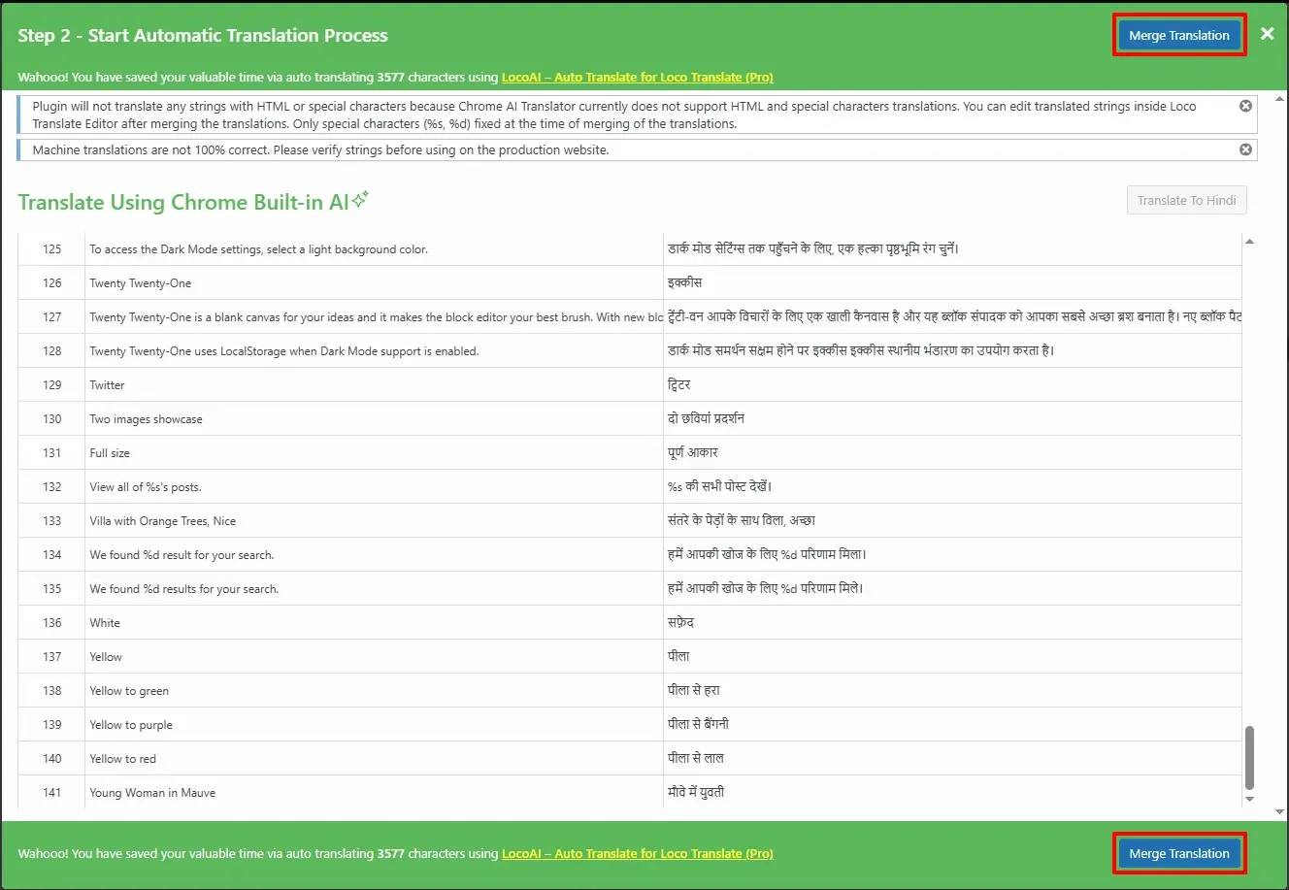The image size is (1289, 890).
Task: Click 'Step 2 - Start Automatic Translation Process' title
Action: pyautogui.click(x=203, y=36)
